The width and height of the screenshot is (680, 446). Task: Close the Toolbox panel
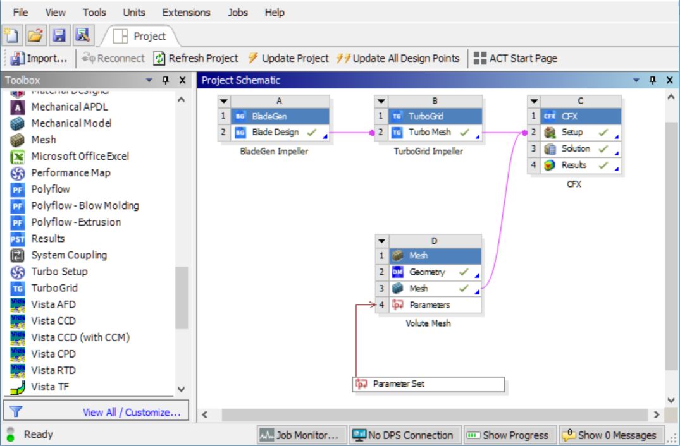[183, 80]
